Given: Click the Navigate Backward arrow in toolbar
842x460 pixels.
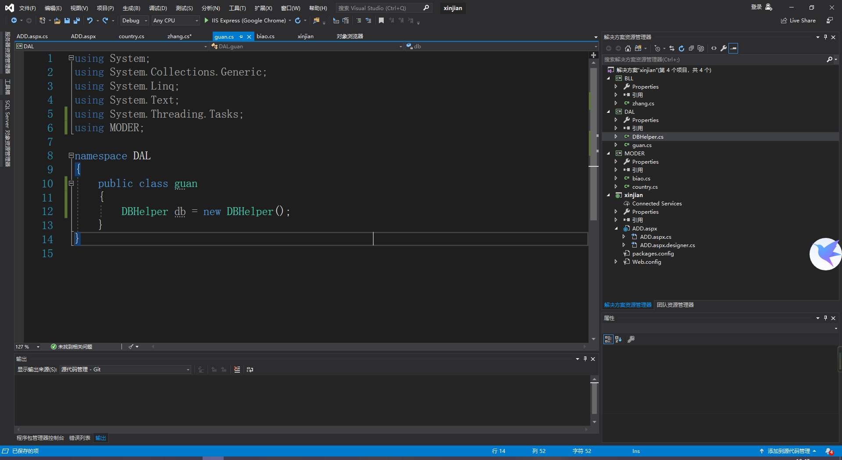Looking at the screenshot, I should pos(14,21).
